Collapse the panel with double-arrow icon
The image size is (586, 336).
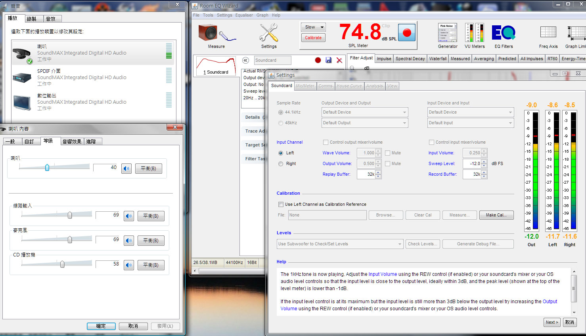pyautogui.click(x=245, y=60)
